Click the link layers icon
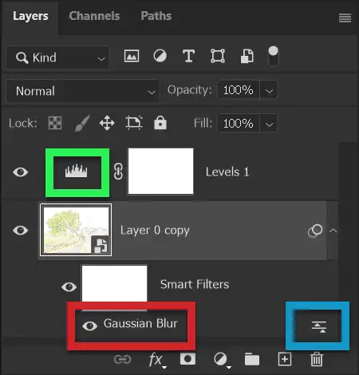Image resolution: width=359 pixels, height=375 pixels. (123, 359)
